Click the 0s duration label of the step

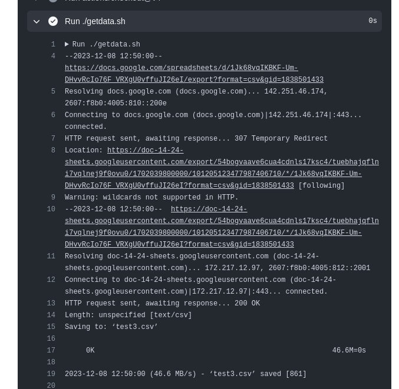(372, 21)
